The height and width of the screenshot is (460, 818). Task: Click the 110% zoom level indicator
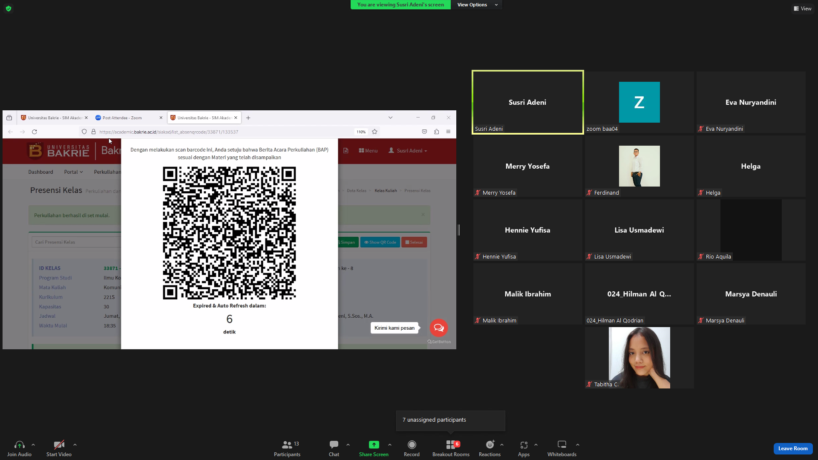[361, 132]
